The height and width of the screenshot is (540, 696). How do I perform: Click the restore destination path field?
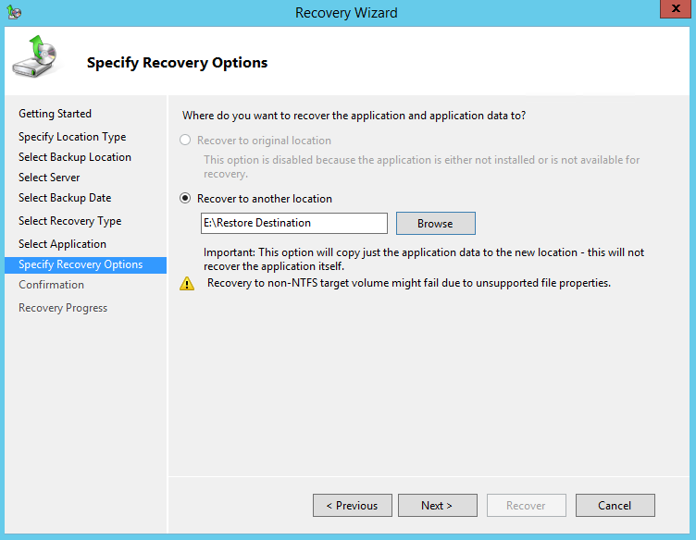(293, 223)
